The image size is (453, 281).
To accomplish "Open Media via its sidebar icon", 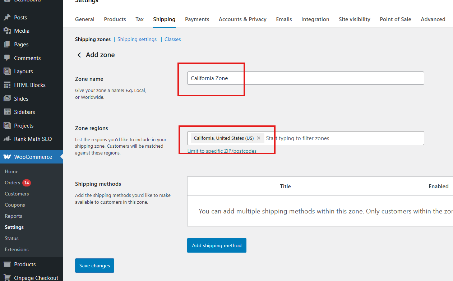I will (x=7, y=31).
